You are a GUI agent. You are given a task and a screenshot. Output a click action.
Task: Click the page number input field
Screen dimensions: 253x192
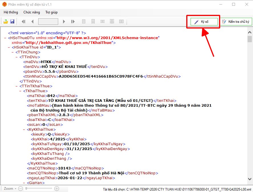click(48, 22)
